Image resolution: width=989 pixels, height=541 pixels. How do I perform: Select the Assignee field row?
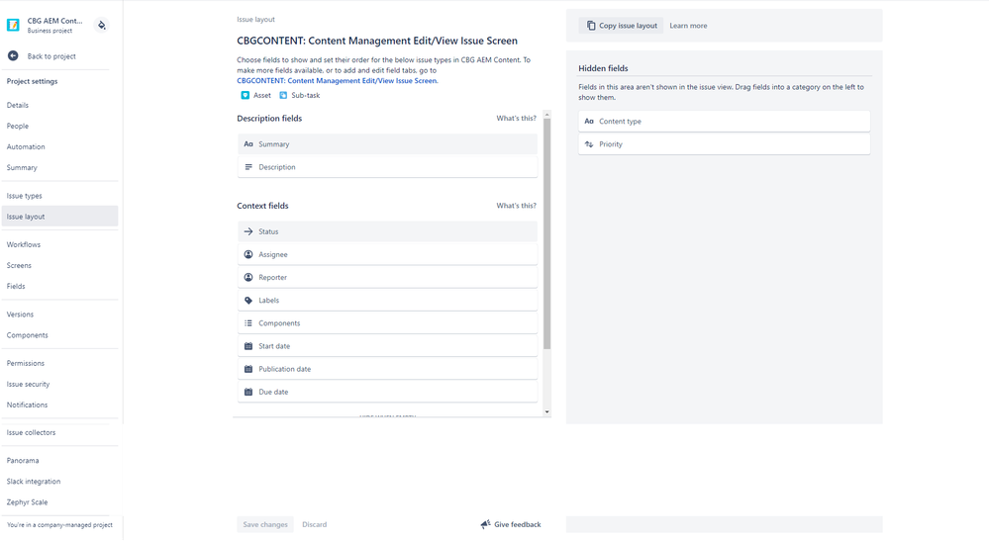tap(387, 254)
